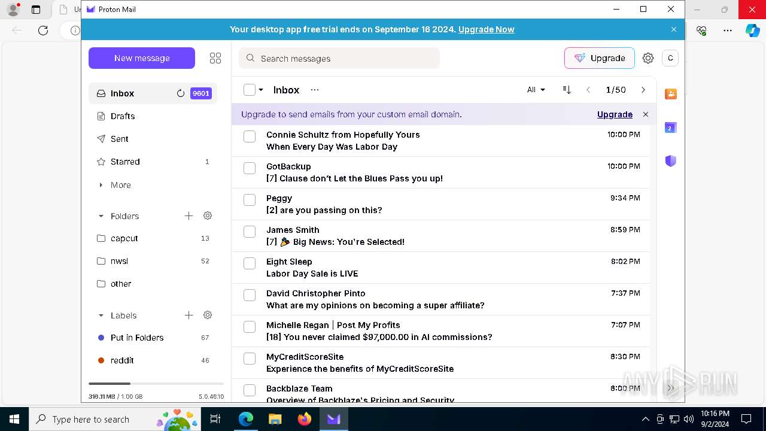
Task: Click the Windows taskbar search box
Action: click(115, 419)
